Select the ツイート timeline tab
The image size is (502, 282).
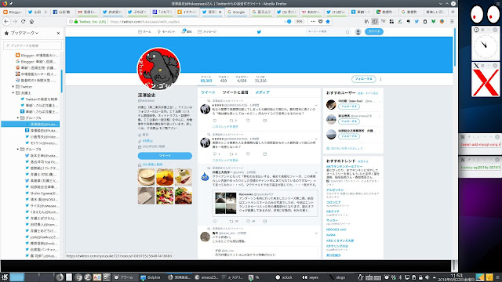click(x=208, y=92)
